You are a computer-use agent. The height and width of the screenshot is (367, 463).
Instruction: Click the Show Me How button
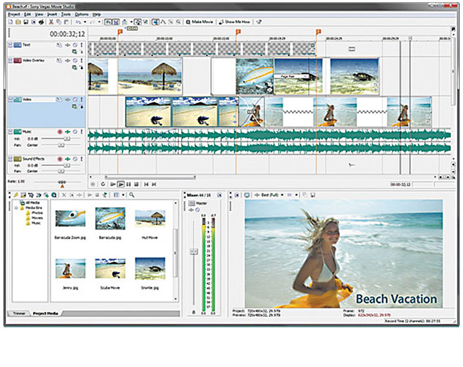[x=234, y=22]
